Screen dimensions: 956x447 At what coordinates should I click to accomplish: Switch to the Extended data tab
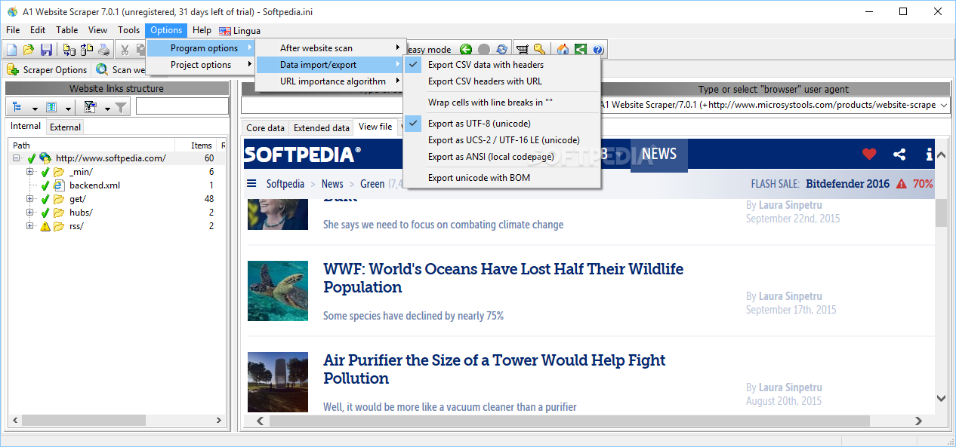click(x=322, y=128)
